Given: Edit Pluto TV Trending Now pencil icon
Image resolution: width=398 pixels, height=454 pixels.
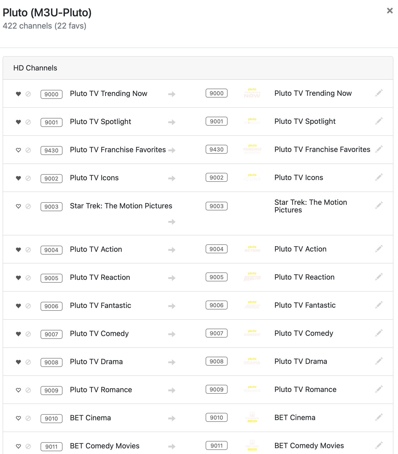Looking at the screenshot, I should click(x=379, y=93).
